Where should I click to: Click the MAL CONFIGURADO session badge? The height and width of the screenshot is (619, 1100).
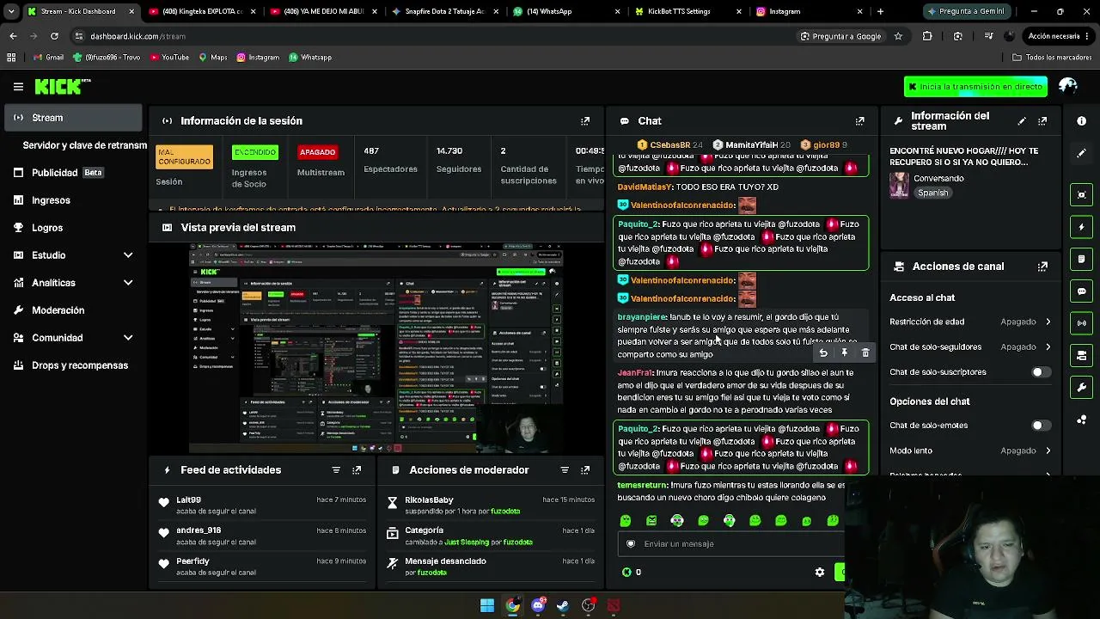pos(184,156)
